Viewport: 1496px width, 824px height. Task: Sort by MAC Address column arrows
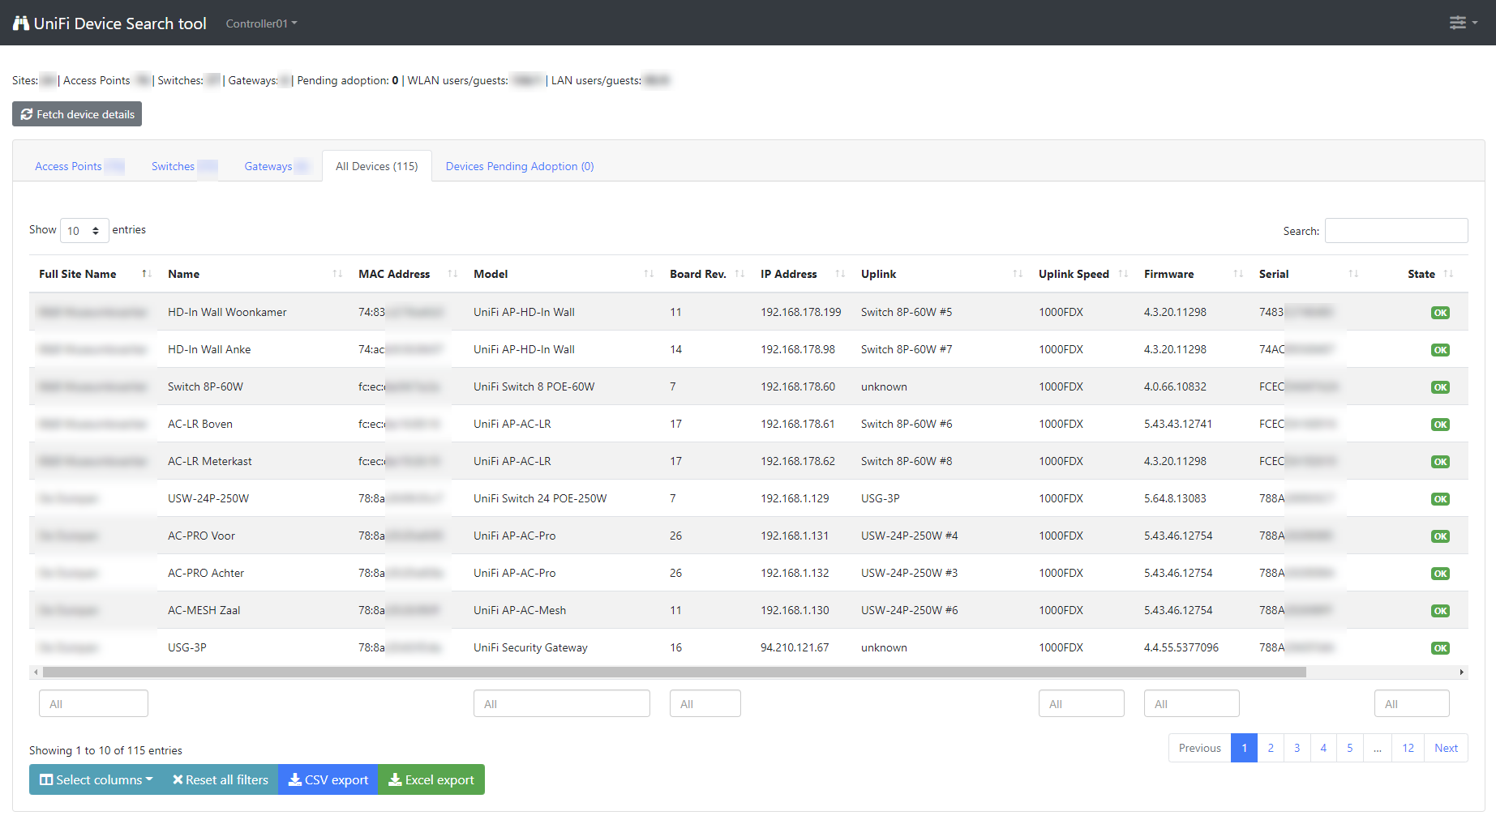tap(452, 274)
